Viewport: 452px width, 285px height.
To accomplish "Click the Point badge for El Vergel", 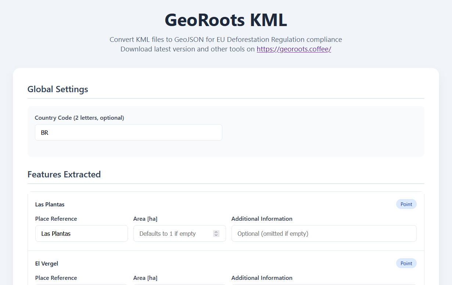I will point(406,263).
